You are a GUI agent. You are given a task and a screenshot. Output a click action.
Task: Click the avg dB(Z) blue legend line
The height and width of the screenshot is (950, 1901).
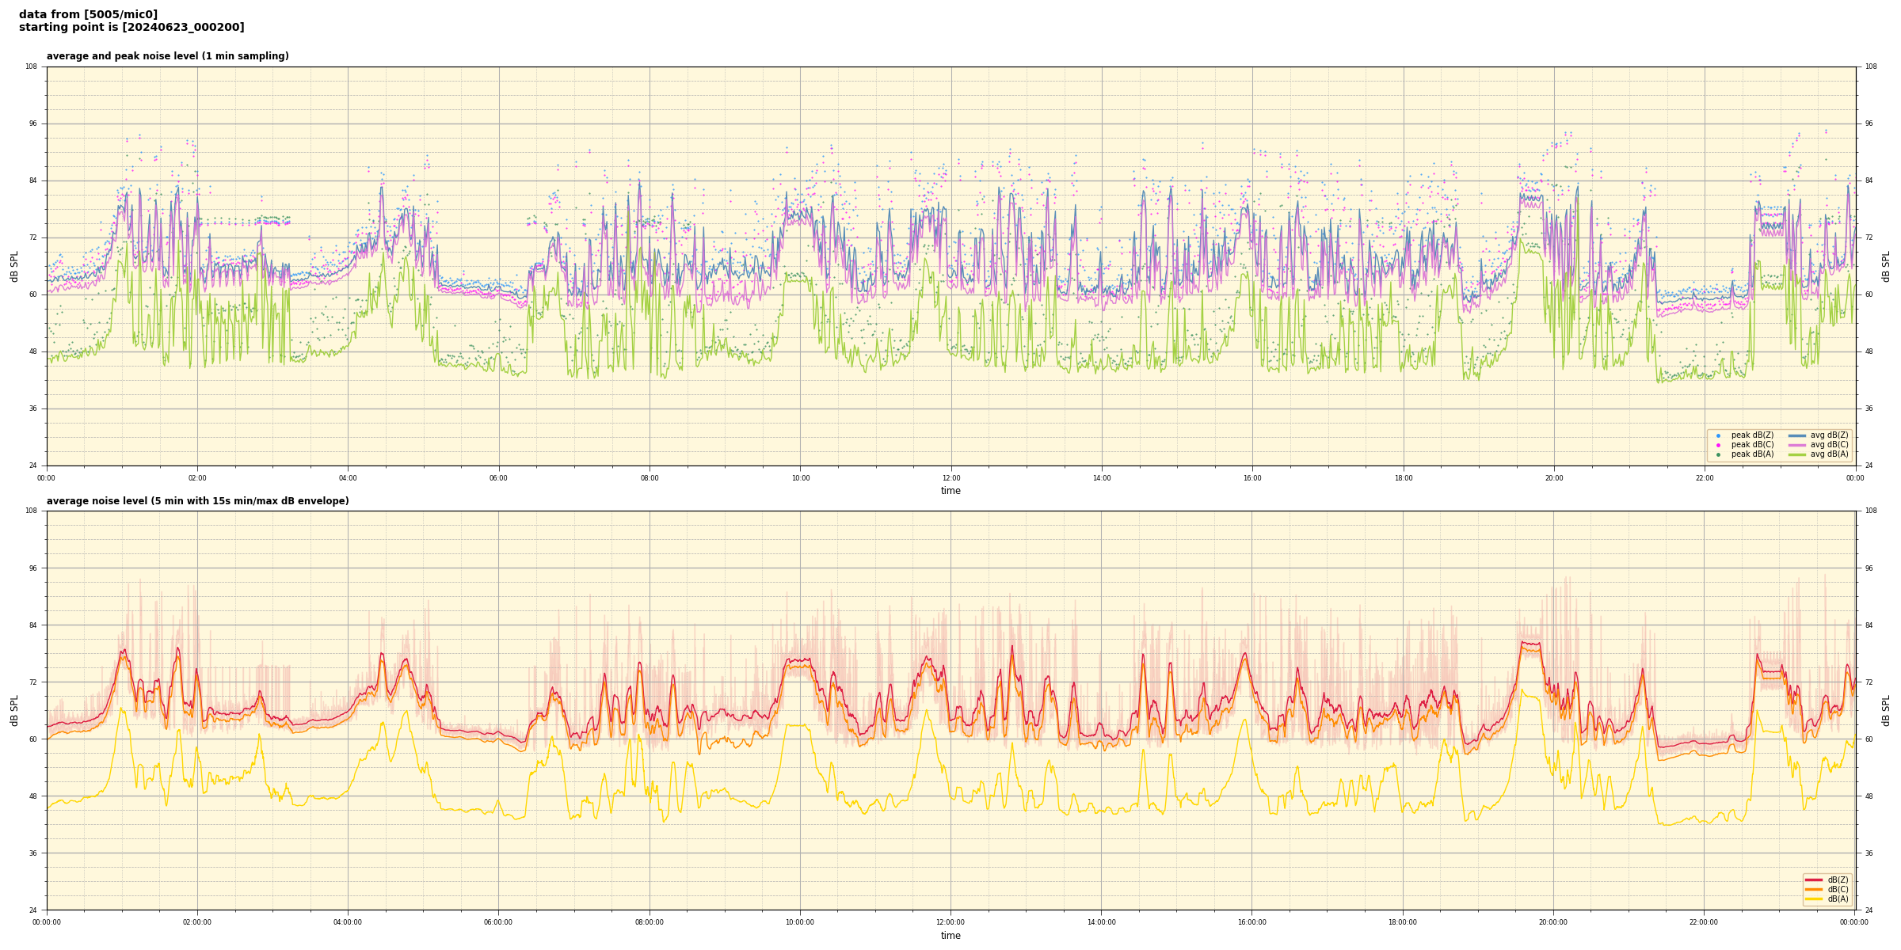tap(1796, 435)
